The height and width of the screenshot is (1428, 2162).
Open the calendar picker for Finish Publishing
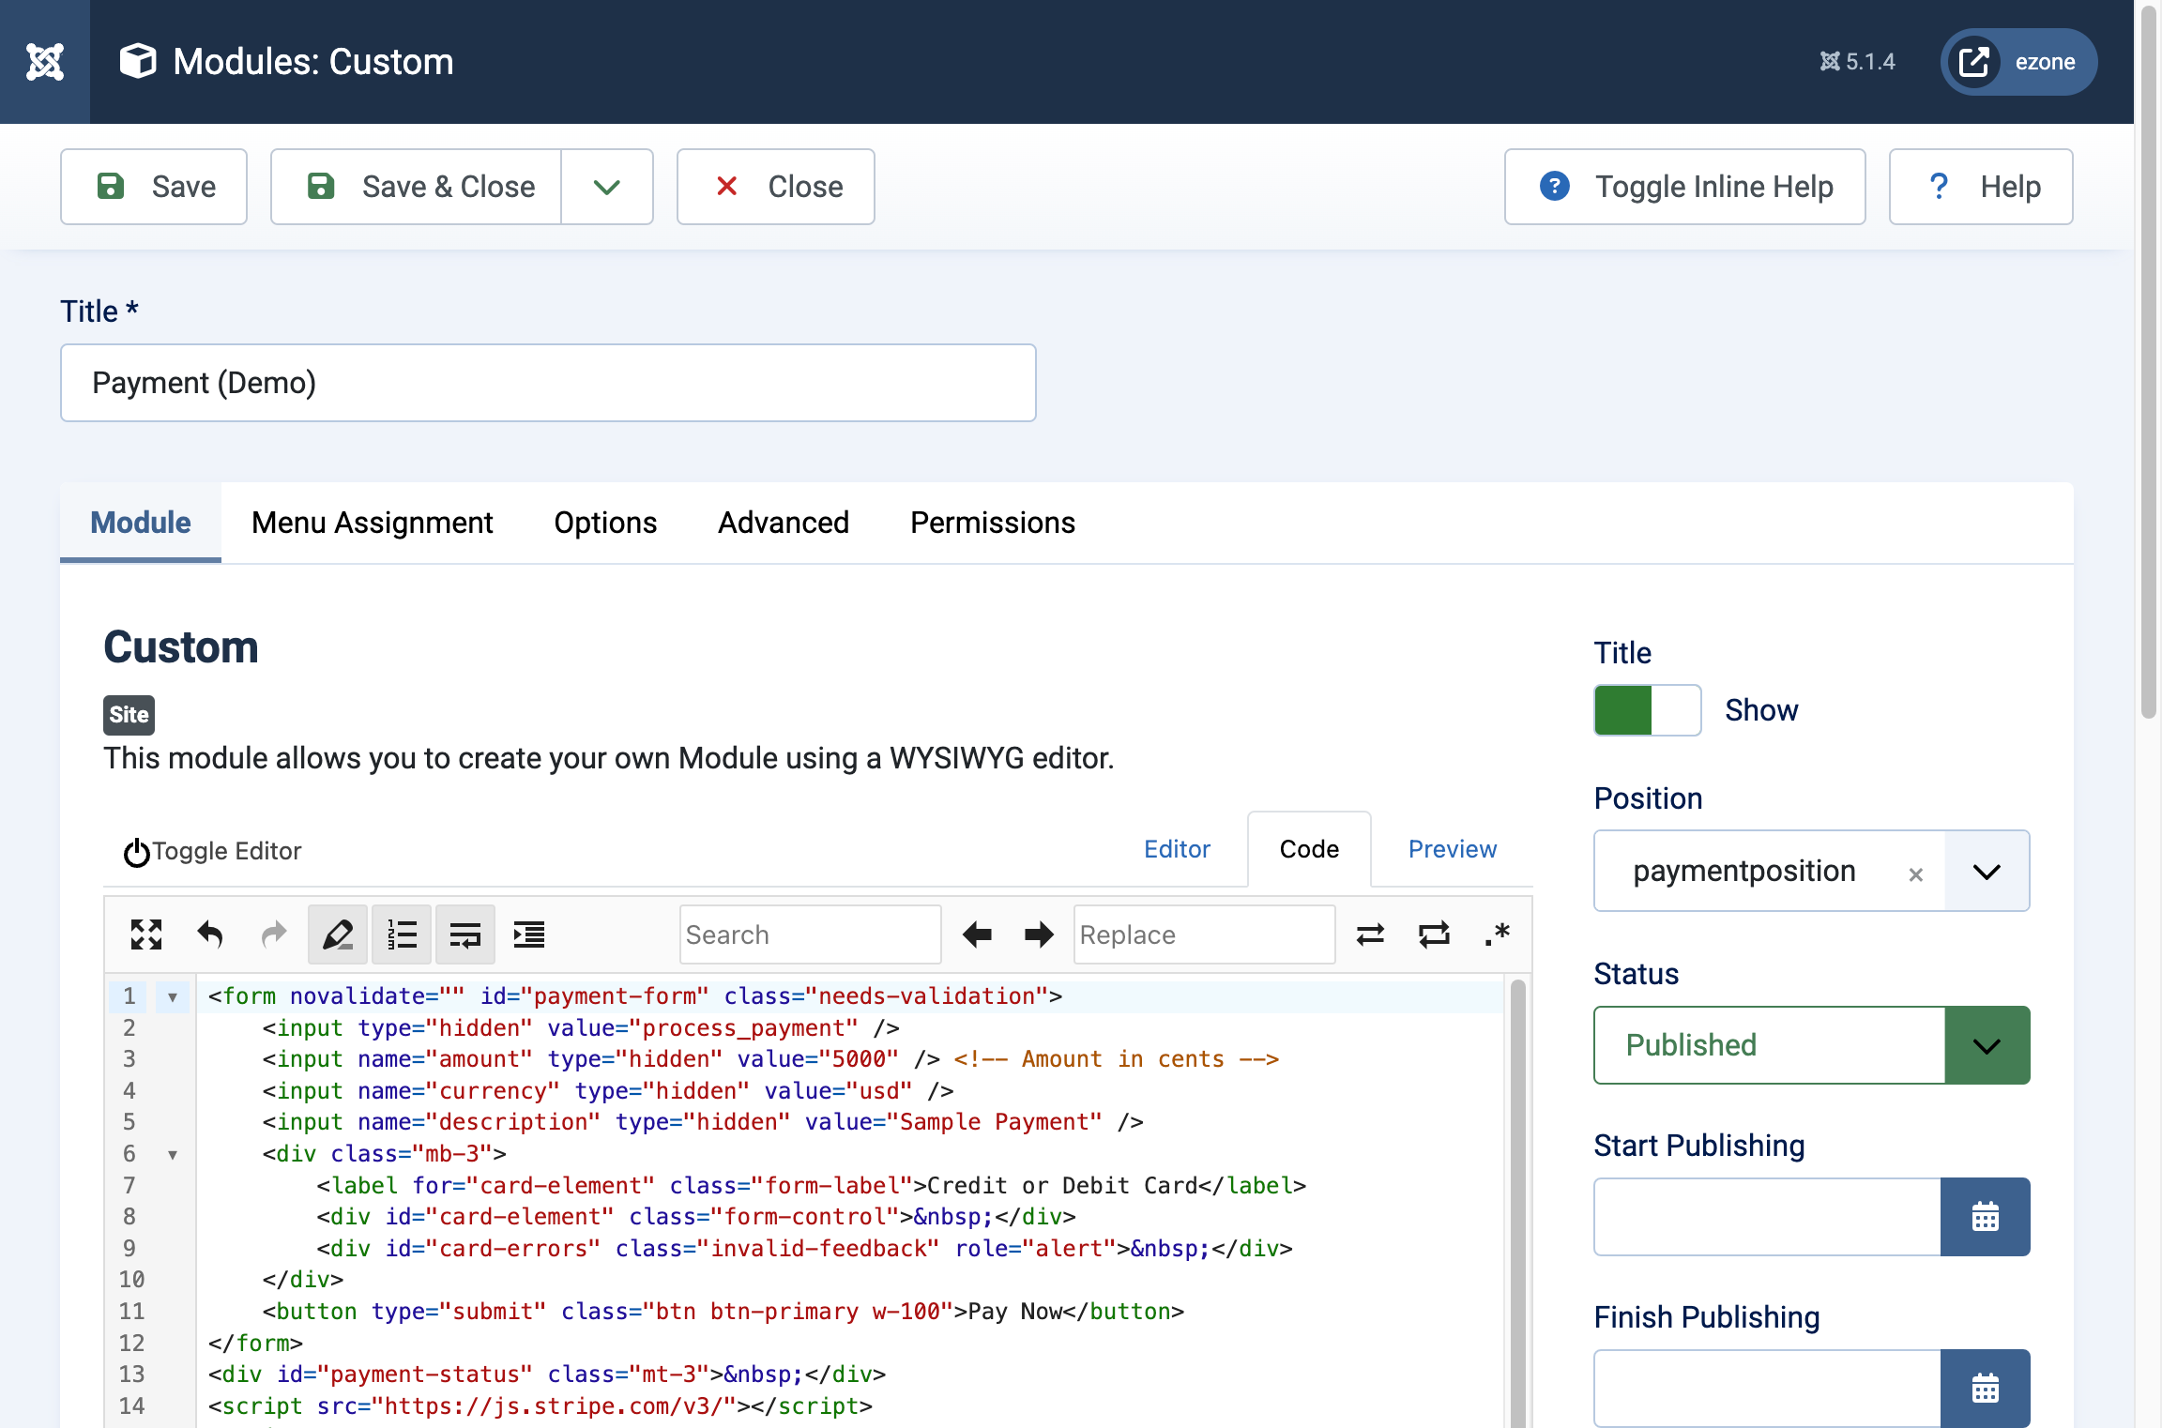click(1986, 1389)
